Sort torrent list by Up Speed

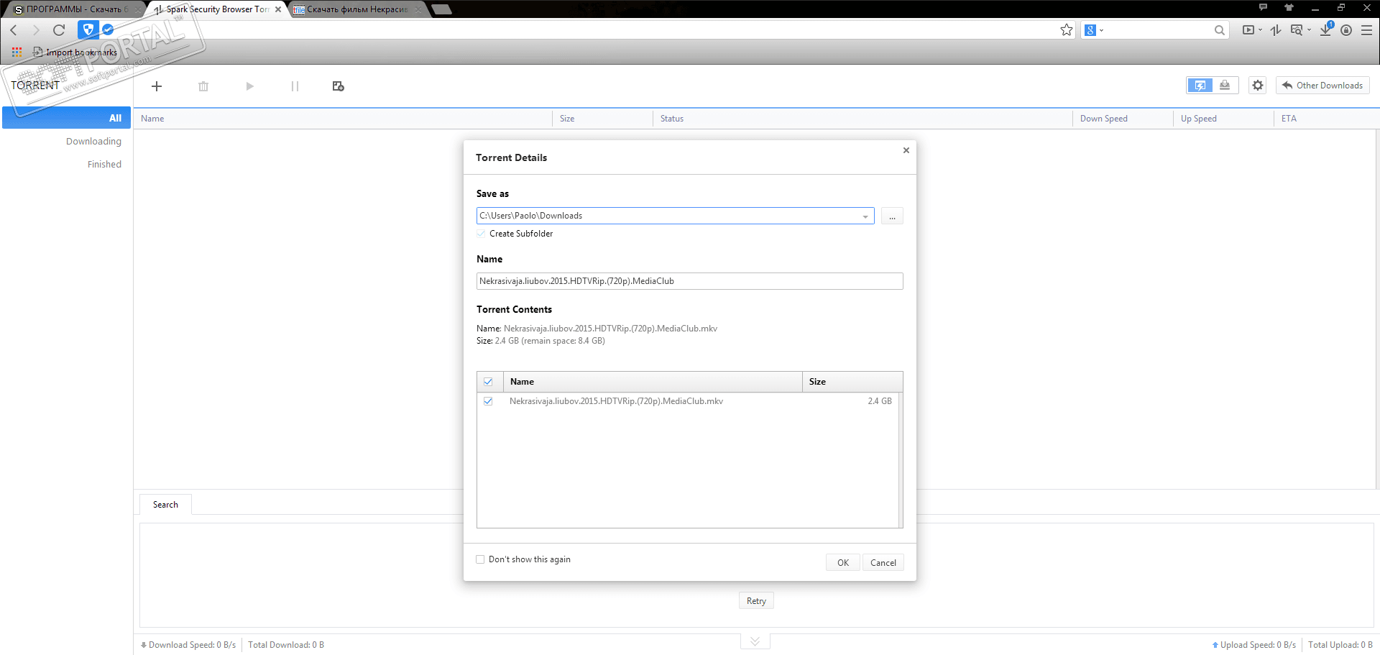1224,119
